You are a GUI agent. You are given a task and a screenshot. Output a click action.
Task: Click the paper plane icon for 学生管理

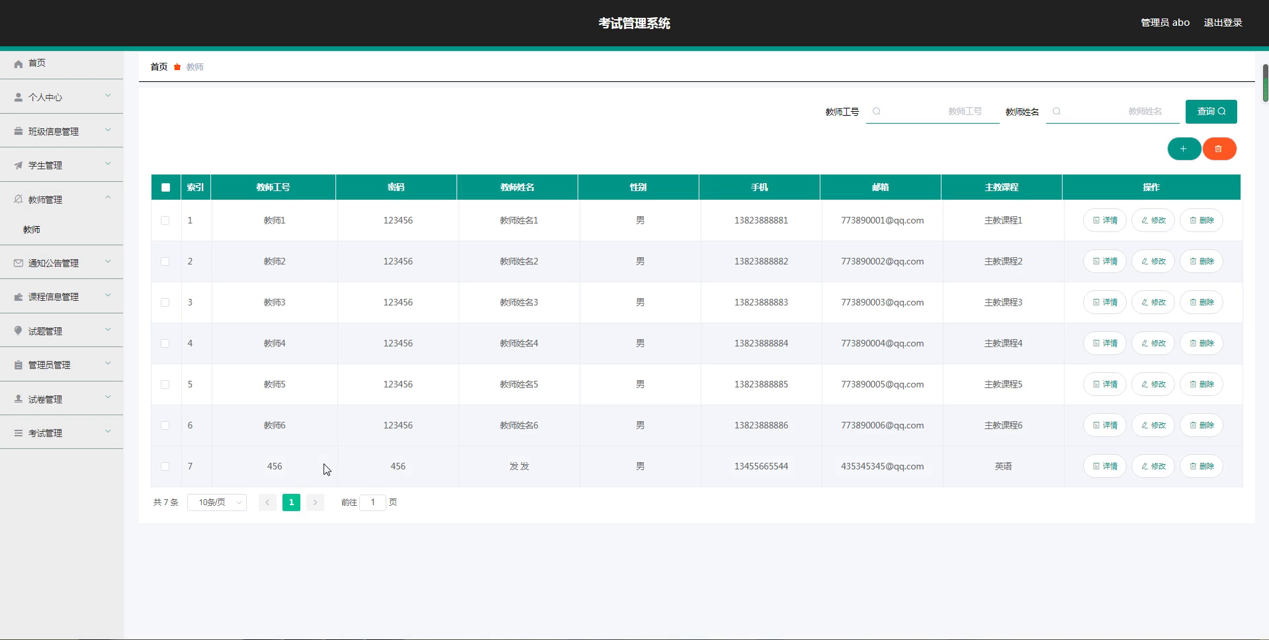pyautogui.click(x=19, y=165)
